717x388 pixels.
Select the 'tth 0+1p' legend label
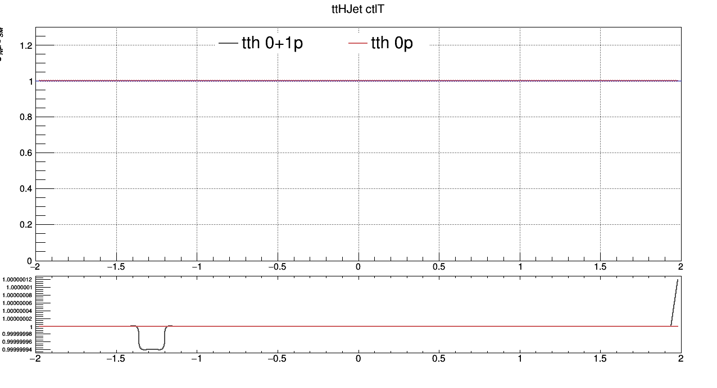pyautogui.click(x=272, y=43)
